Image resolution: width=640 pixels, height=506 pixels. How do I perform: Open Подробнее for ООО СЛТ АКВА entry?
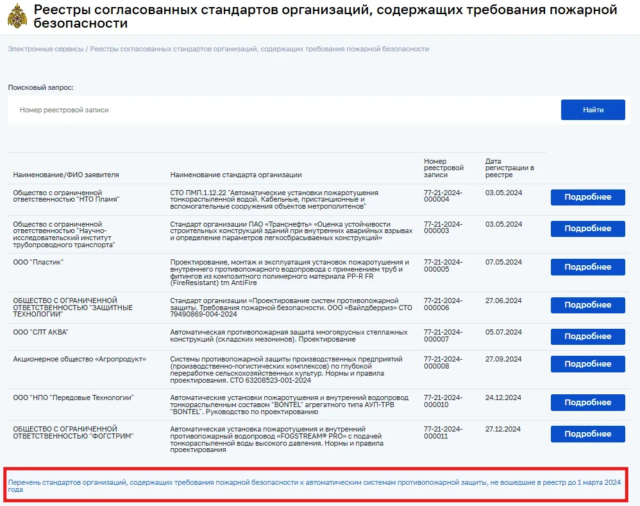(x=588, y=336)
